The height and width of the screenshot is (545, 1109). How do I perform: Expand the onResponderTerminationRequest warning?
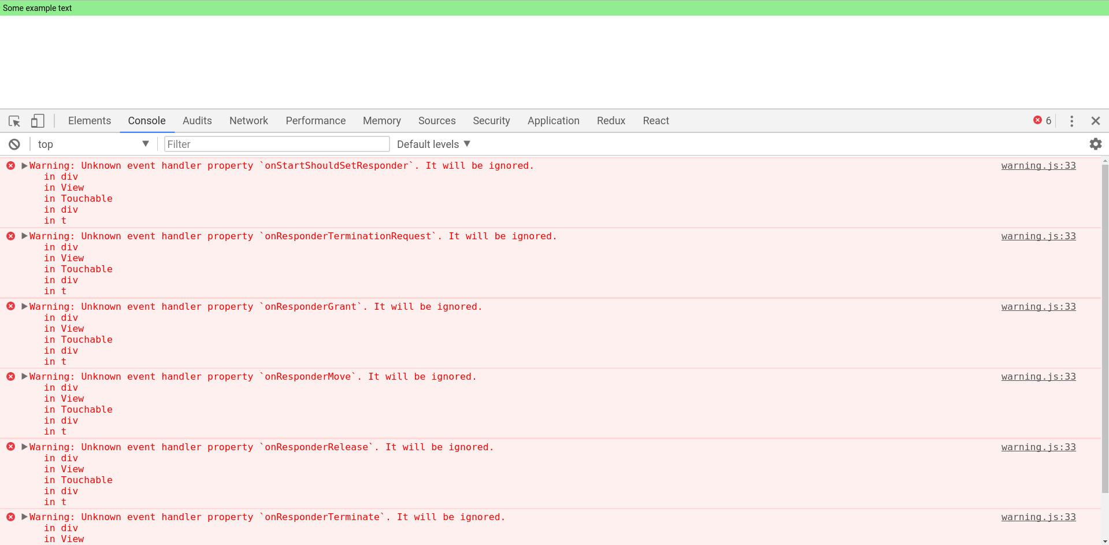[24, 236]
